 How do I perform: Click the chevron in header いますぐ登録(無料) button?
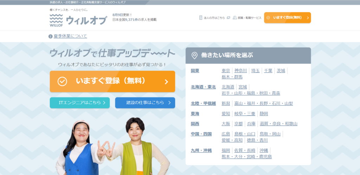[x=308, y=18]
